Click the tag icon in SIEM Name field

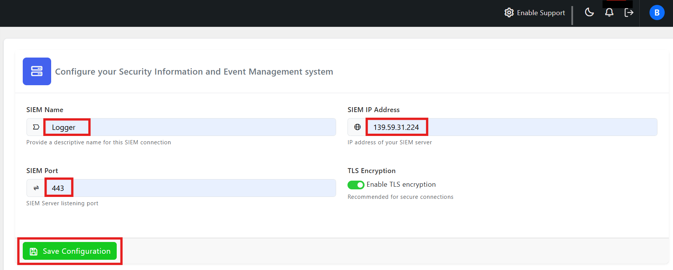[36, 127]
